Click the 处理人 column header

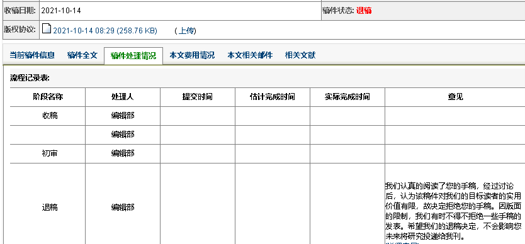pos(123,97)
